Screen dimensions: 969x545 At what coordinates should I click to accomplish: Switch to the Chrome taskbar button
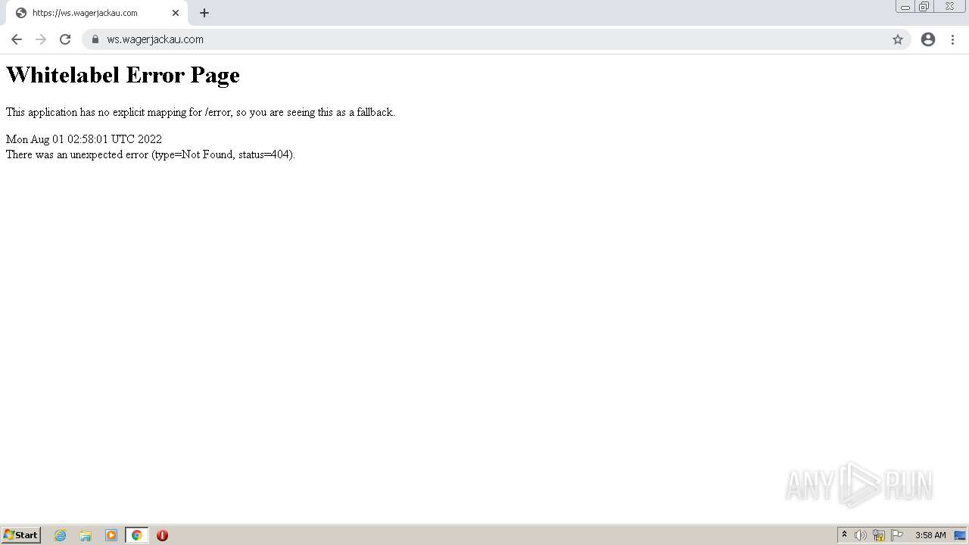pos(136,535)
